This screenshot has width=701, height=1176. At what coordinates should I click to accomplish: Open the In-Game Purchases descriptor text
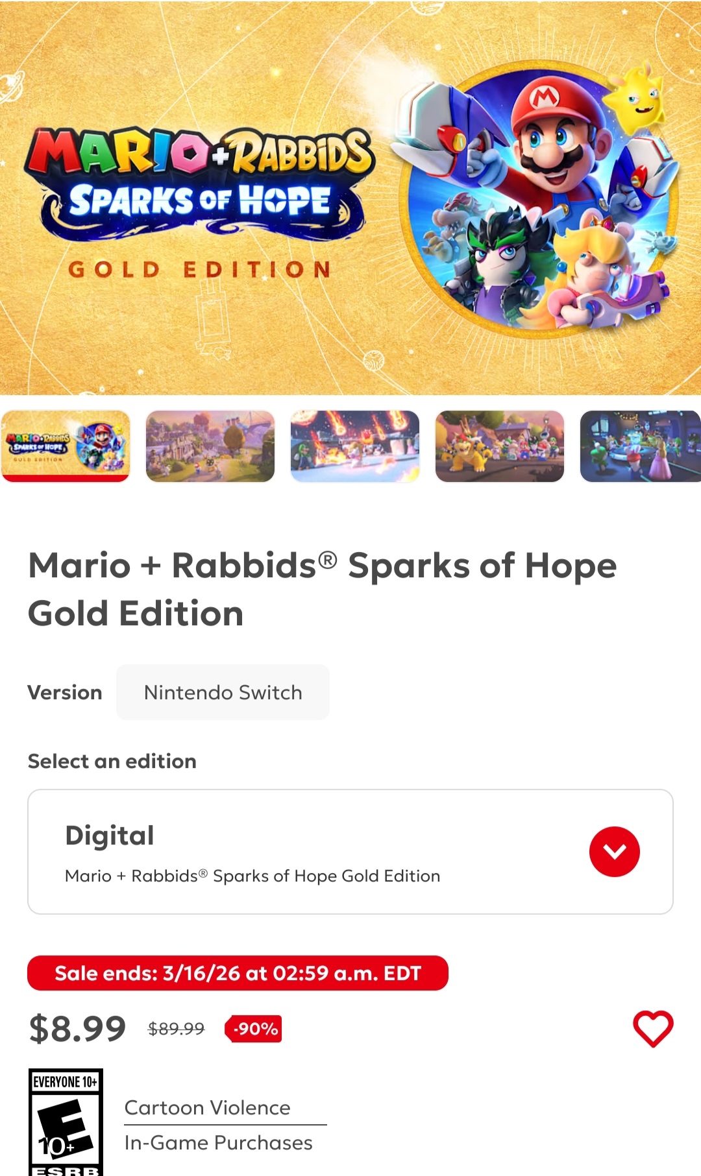point(219,1142)
